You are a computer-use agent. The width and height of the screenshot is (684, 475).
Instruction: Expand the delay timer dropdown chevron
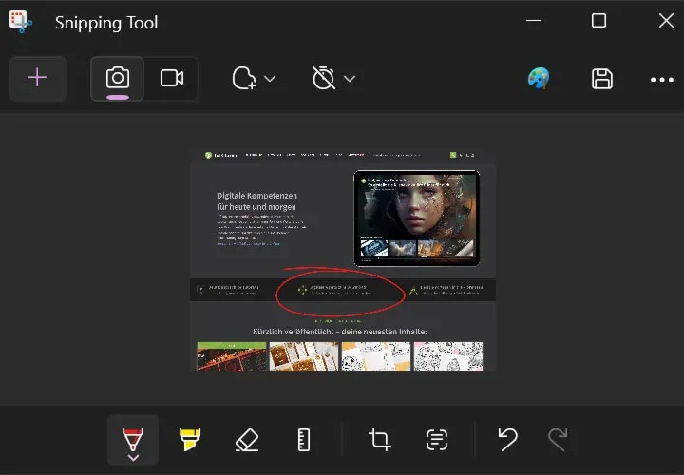pyautogui.click(x=350, y=79)
